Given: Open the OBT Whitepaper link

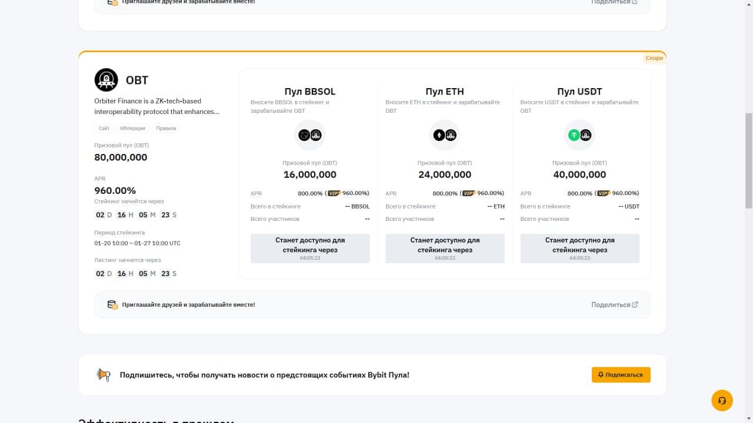Looking at the screenshot, I should point(132,128).
